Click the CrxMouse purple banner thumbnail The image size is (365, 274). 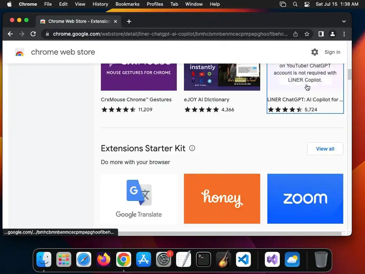(139, 77)
